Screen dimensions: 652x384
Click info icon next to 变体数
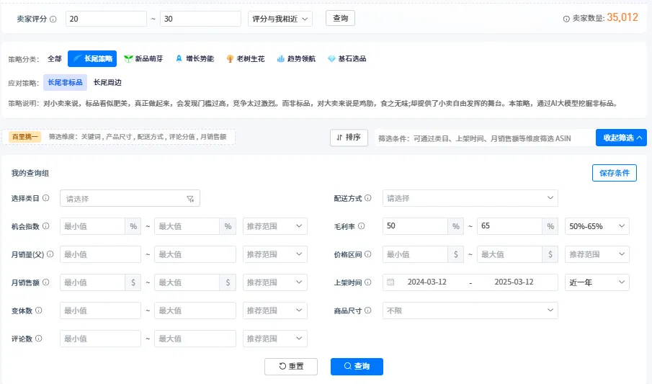click(38, 311)
